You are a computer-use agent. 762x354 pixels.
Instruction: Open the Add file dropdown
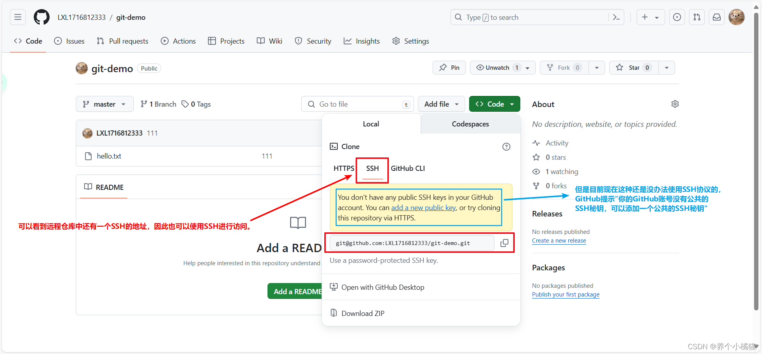[x=442, y=104]
